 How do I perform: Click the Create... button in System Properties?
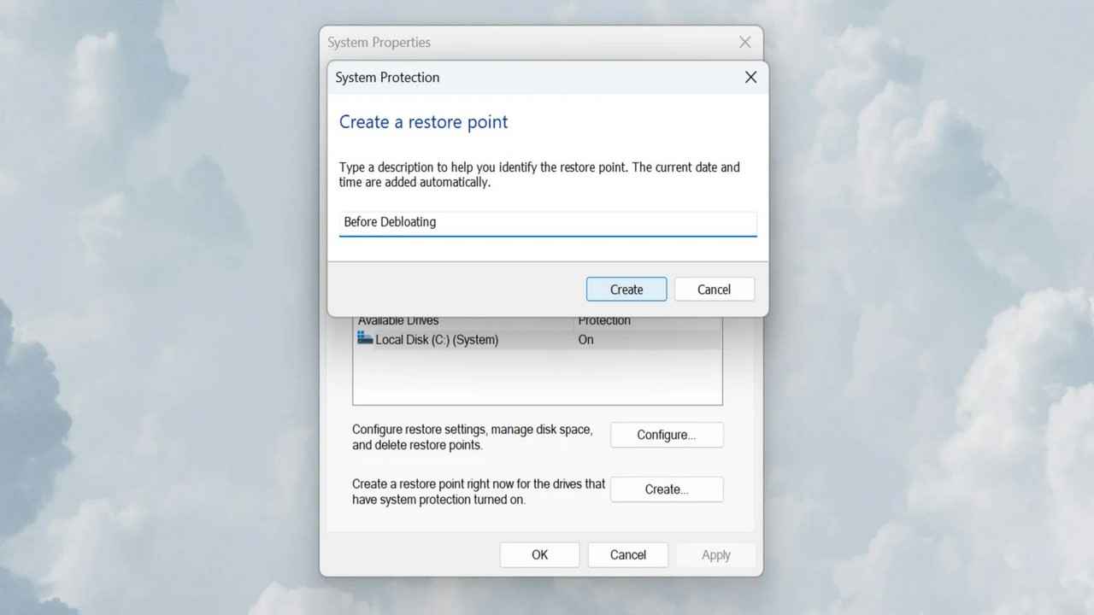pos(666,489)
